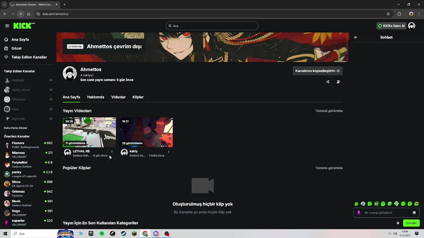Switch to the Klipler tab
The height and width of the screenshot is (238, 424).
(138, 97)
